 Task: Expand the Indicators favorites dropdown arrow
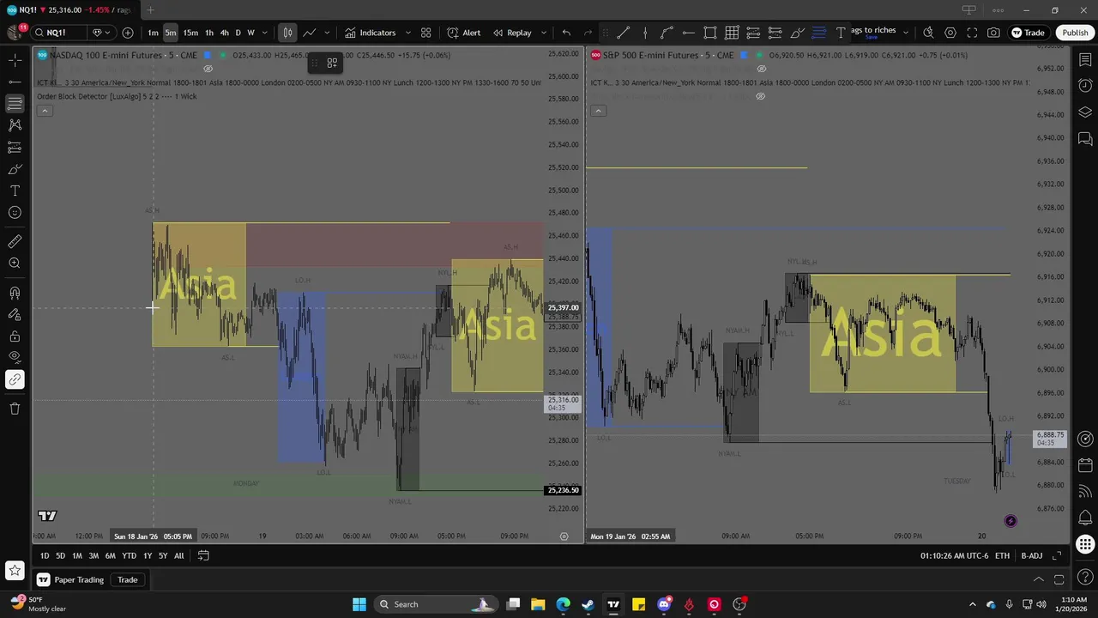(407, 33)
